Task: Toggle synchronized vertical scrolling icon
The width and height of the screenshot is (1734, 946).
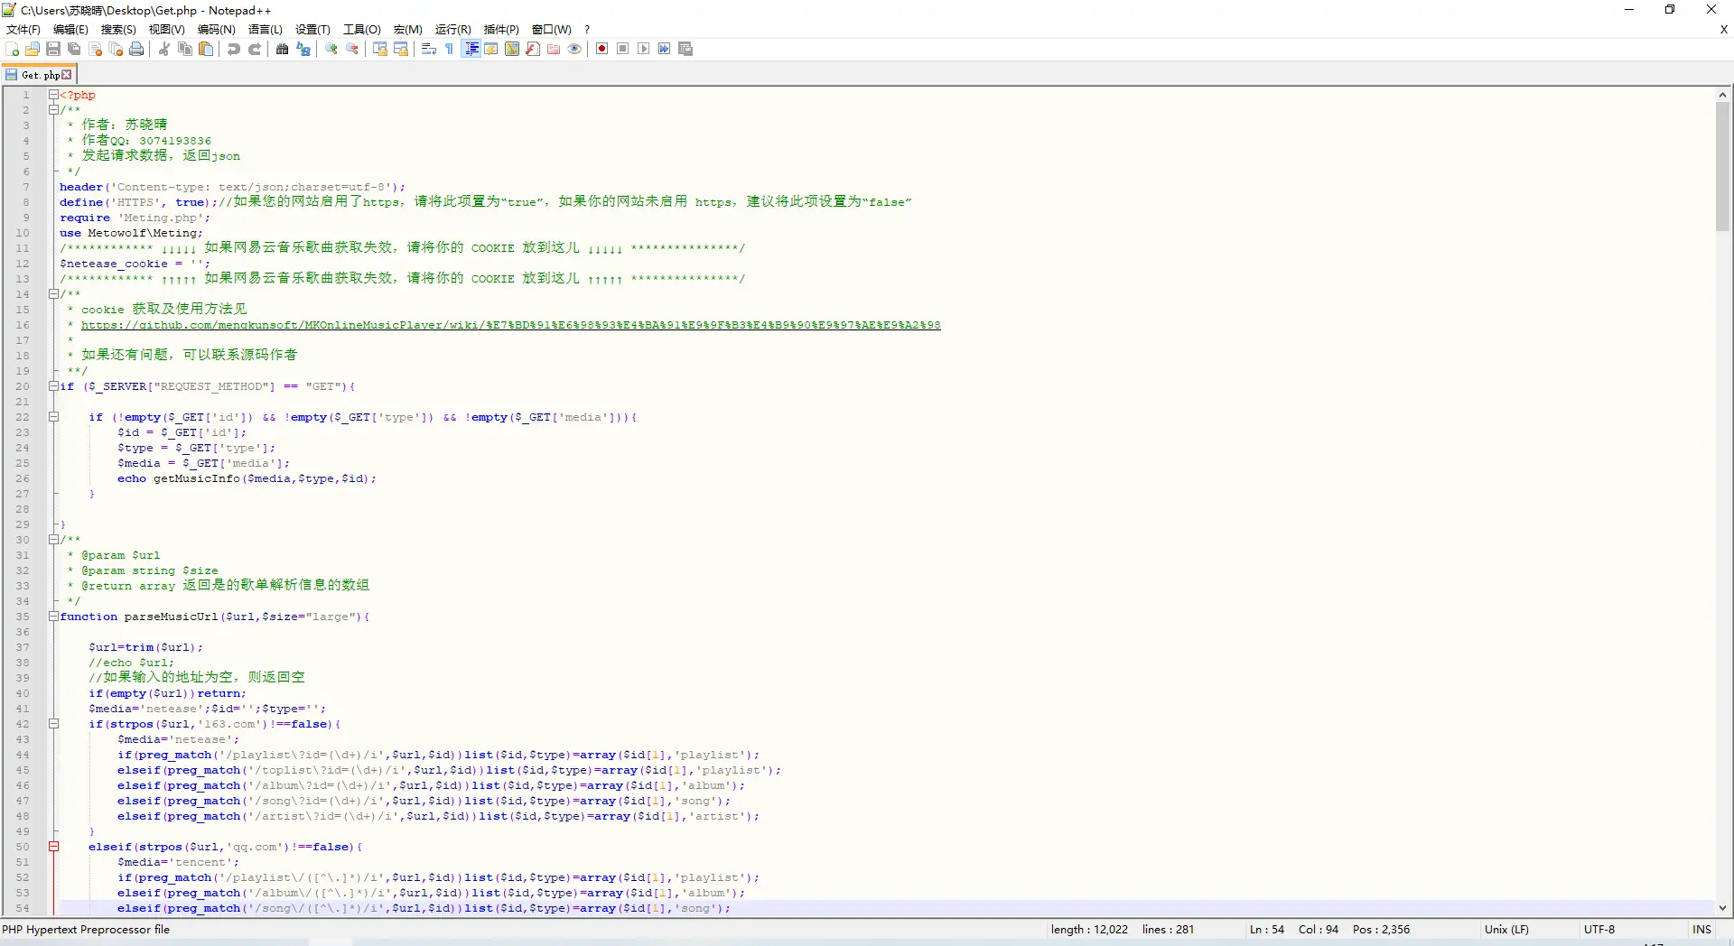Action: (380, 49)
